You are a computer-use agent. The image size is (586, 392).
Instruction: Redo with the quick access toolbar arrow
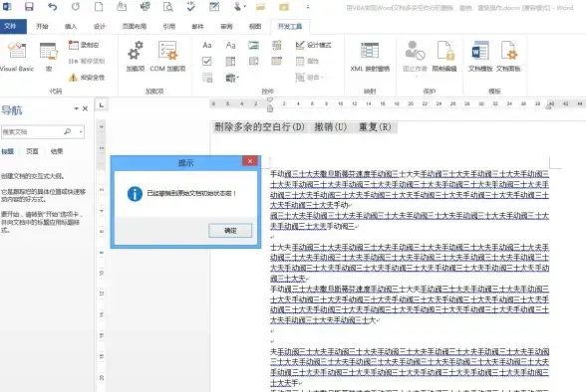(x=76, y=6)
